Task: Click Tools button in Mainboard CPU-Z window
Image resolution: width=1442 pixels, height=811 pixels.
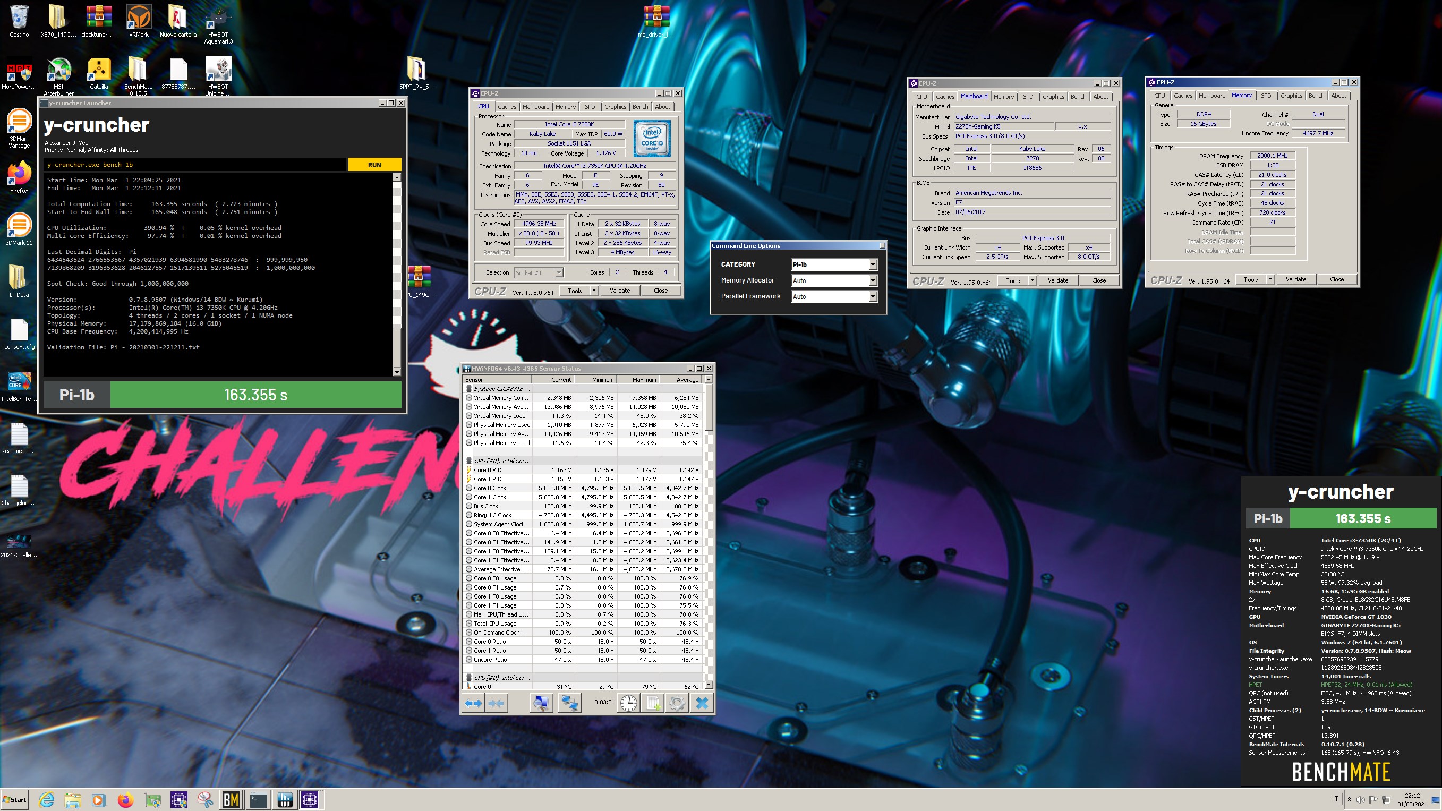Action: (x=1013, y=280)
